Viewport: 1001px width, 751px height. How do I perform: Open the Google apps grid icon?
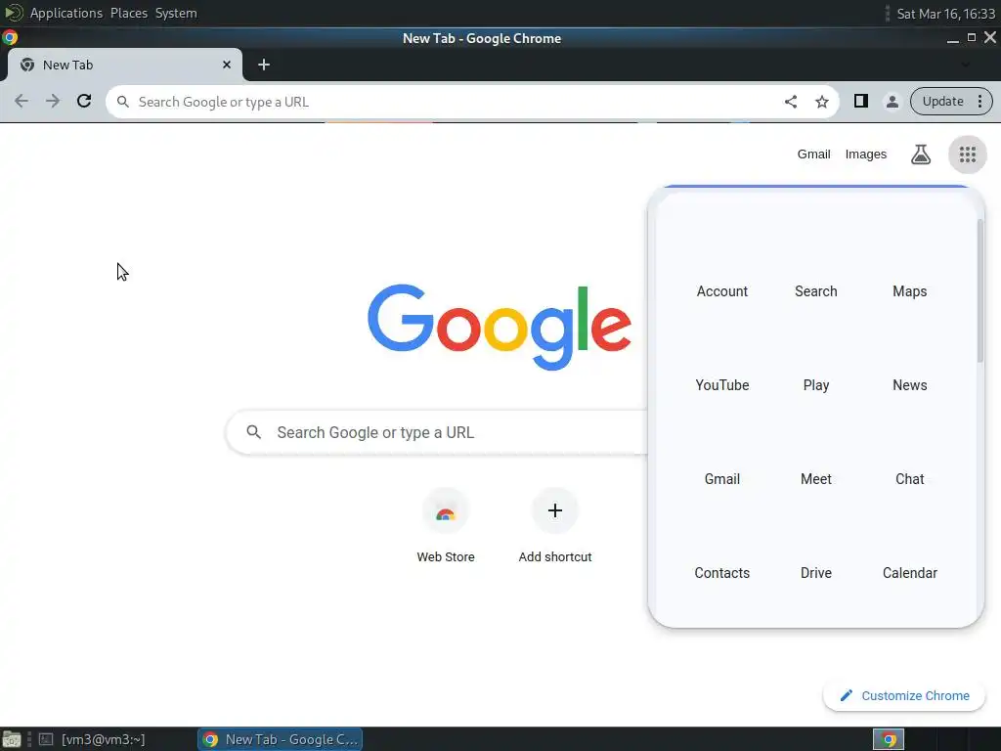pos(967,155)
